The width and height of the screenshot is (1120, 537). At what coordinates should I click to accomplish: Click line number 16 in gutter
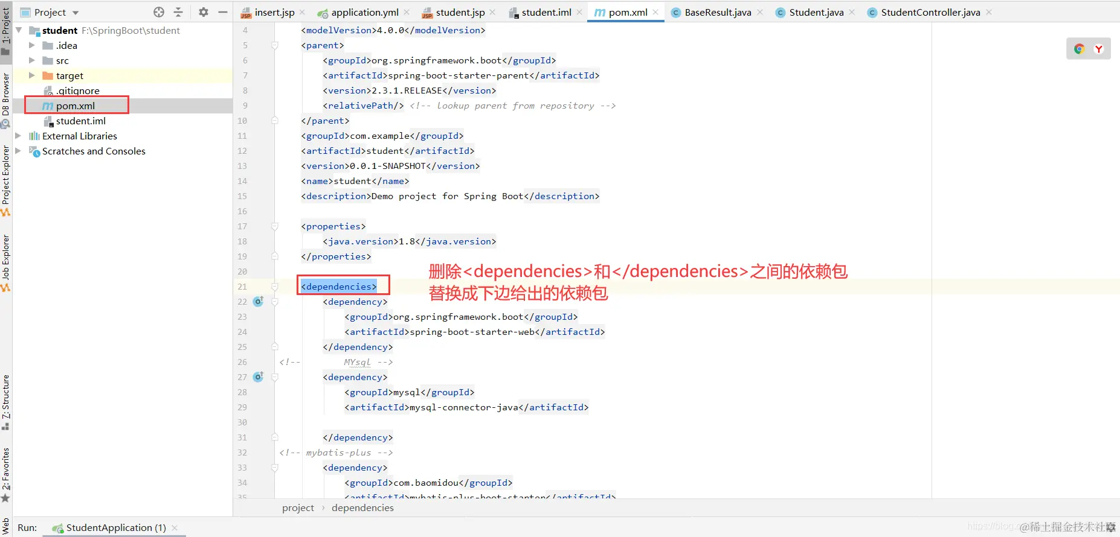pyautogui.click(x=242, y=211)
